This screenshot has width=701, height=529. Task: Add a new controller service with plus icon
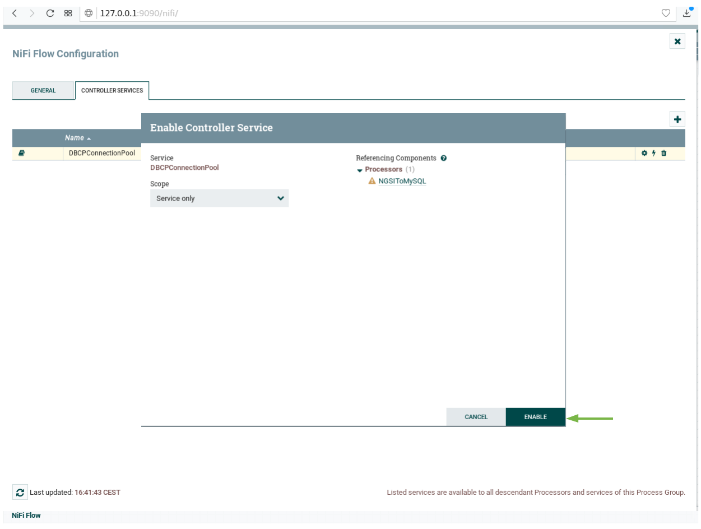(x=677, y=119)
